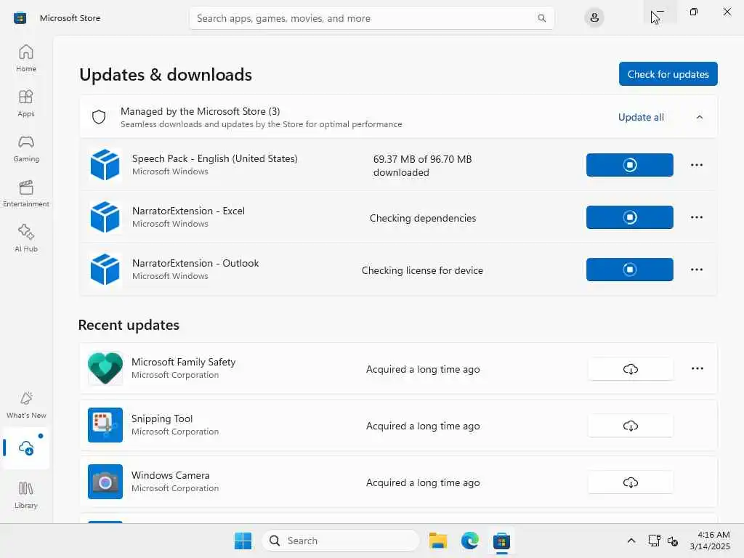Viewport: 744px width, 558px height.
Task: Click Update all link
Action: [x=641, y=117]
